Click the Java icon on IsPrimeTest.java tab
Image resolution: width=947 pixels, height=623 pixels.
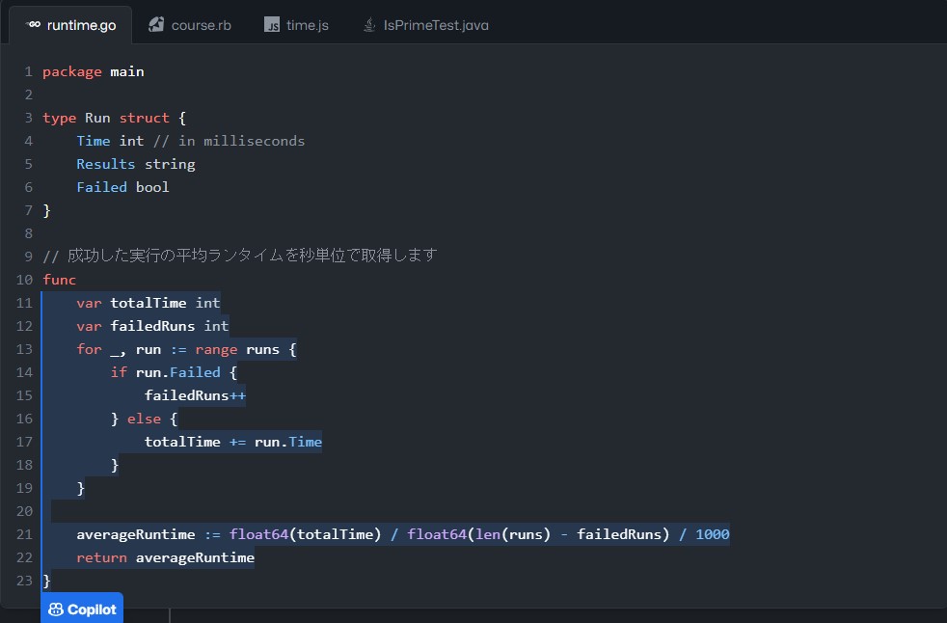[x=367, y=26]
